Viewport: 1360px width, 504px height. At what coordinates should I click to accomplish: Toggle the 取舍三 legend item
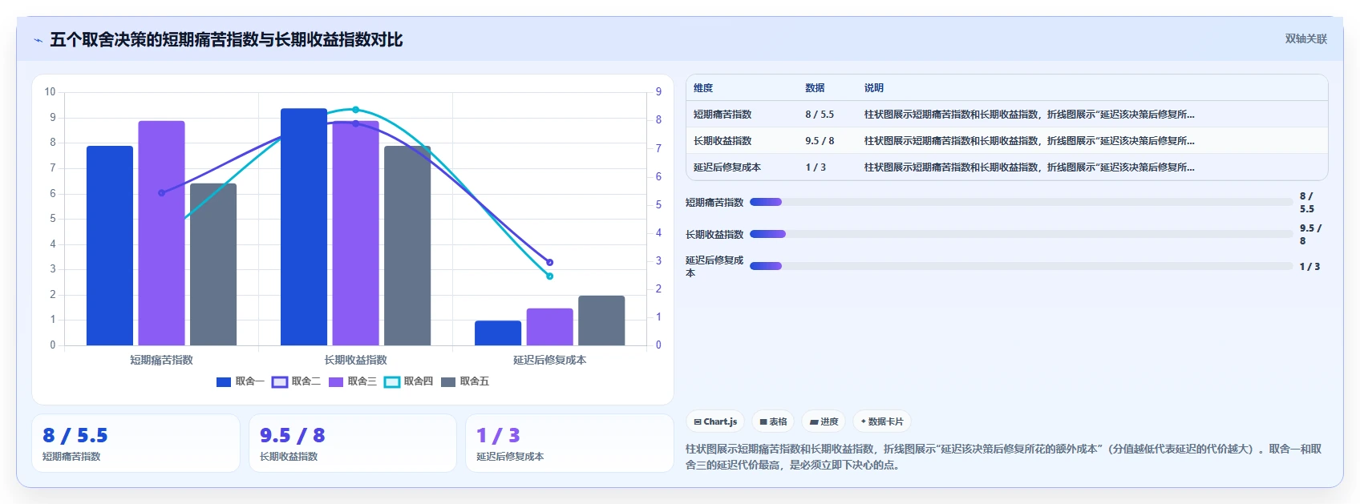point(352,381)
